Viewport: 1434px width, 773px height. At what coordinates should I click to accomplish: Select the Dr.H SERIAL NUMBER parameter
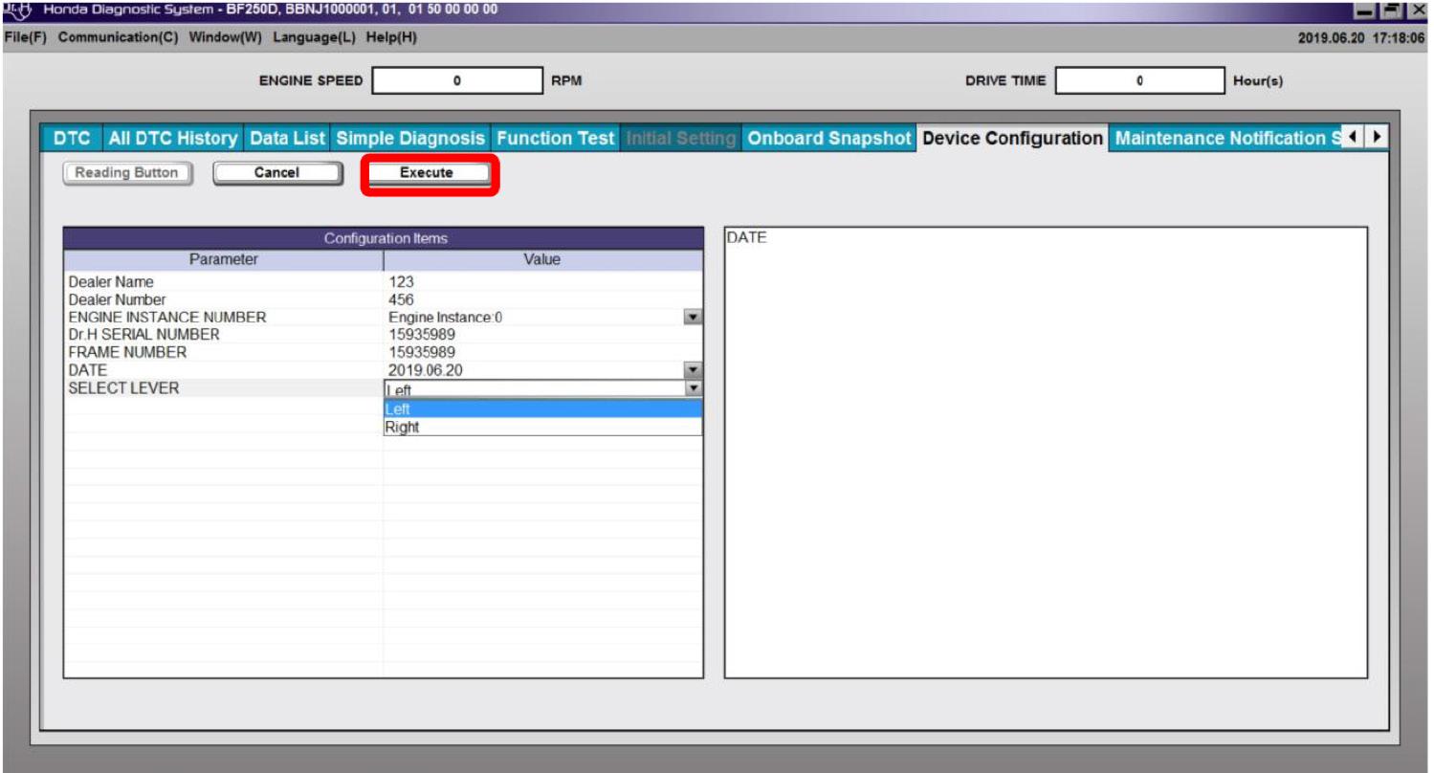(143, 335)
